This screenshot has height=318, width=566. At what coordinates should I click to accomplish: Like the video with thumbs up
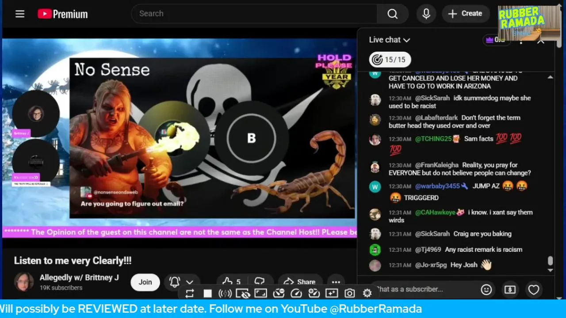coord(231,282)
